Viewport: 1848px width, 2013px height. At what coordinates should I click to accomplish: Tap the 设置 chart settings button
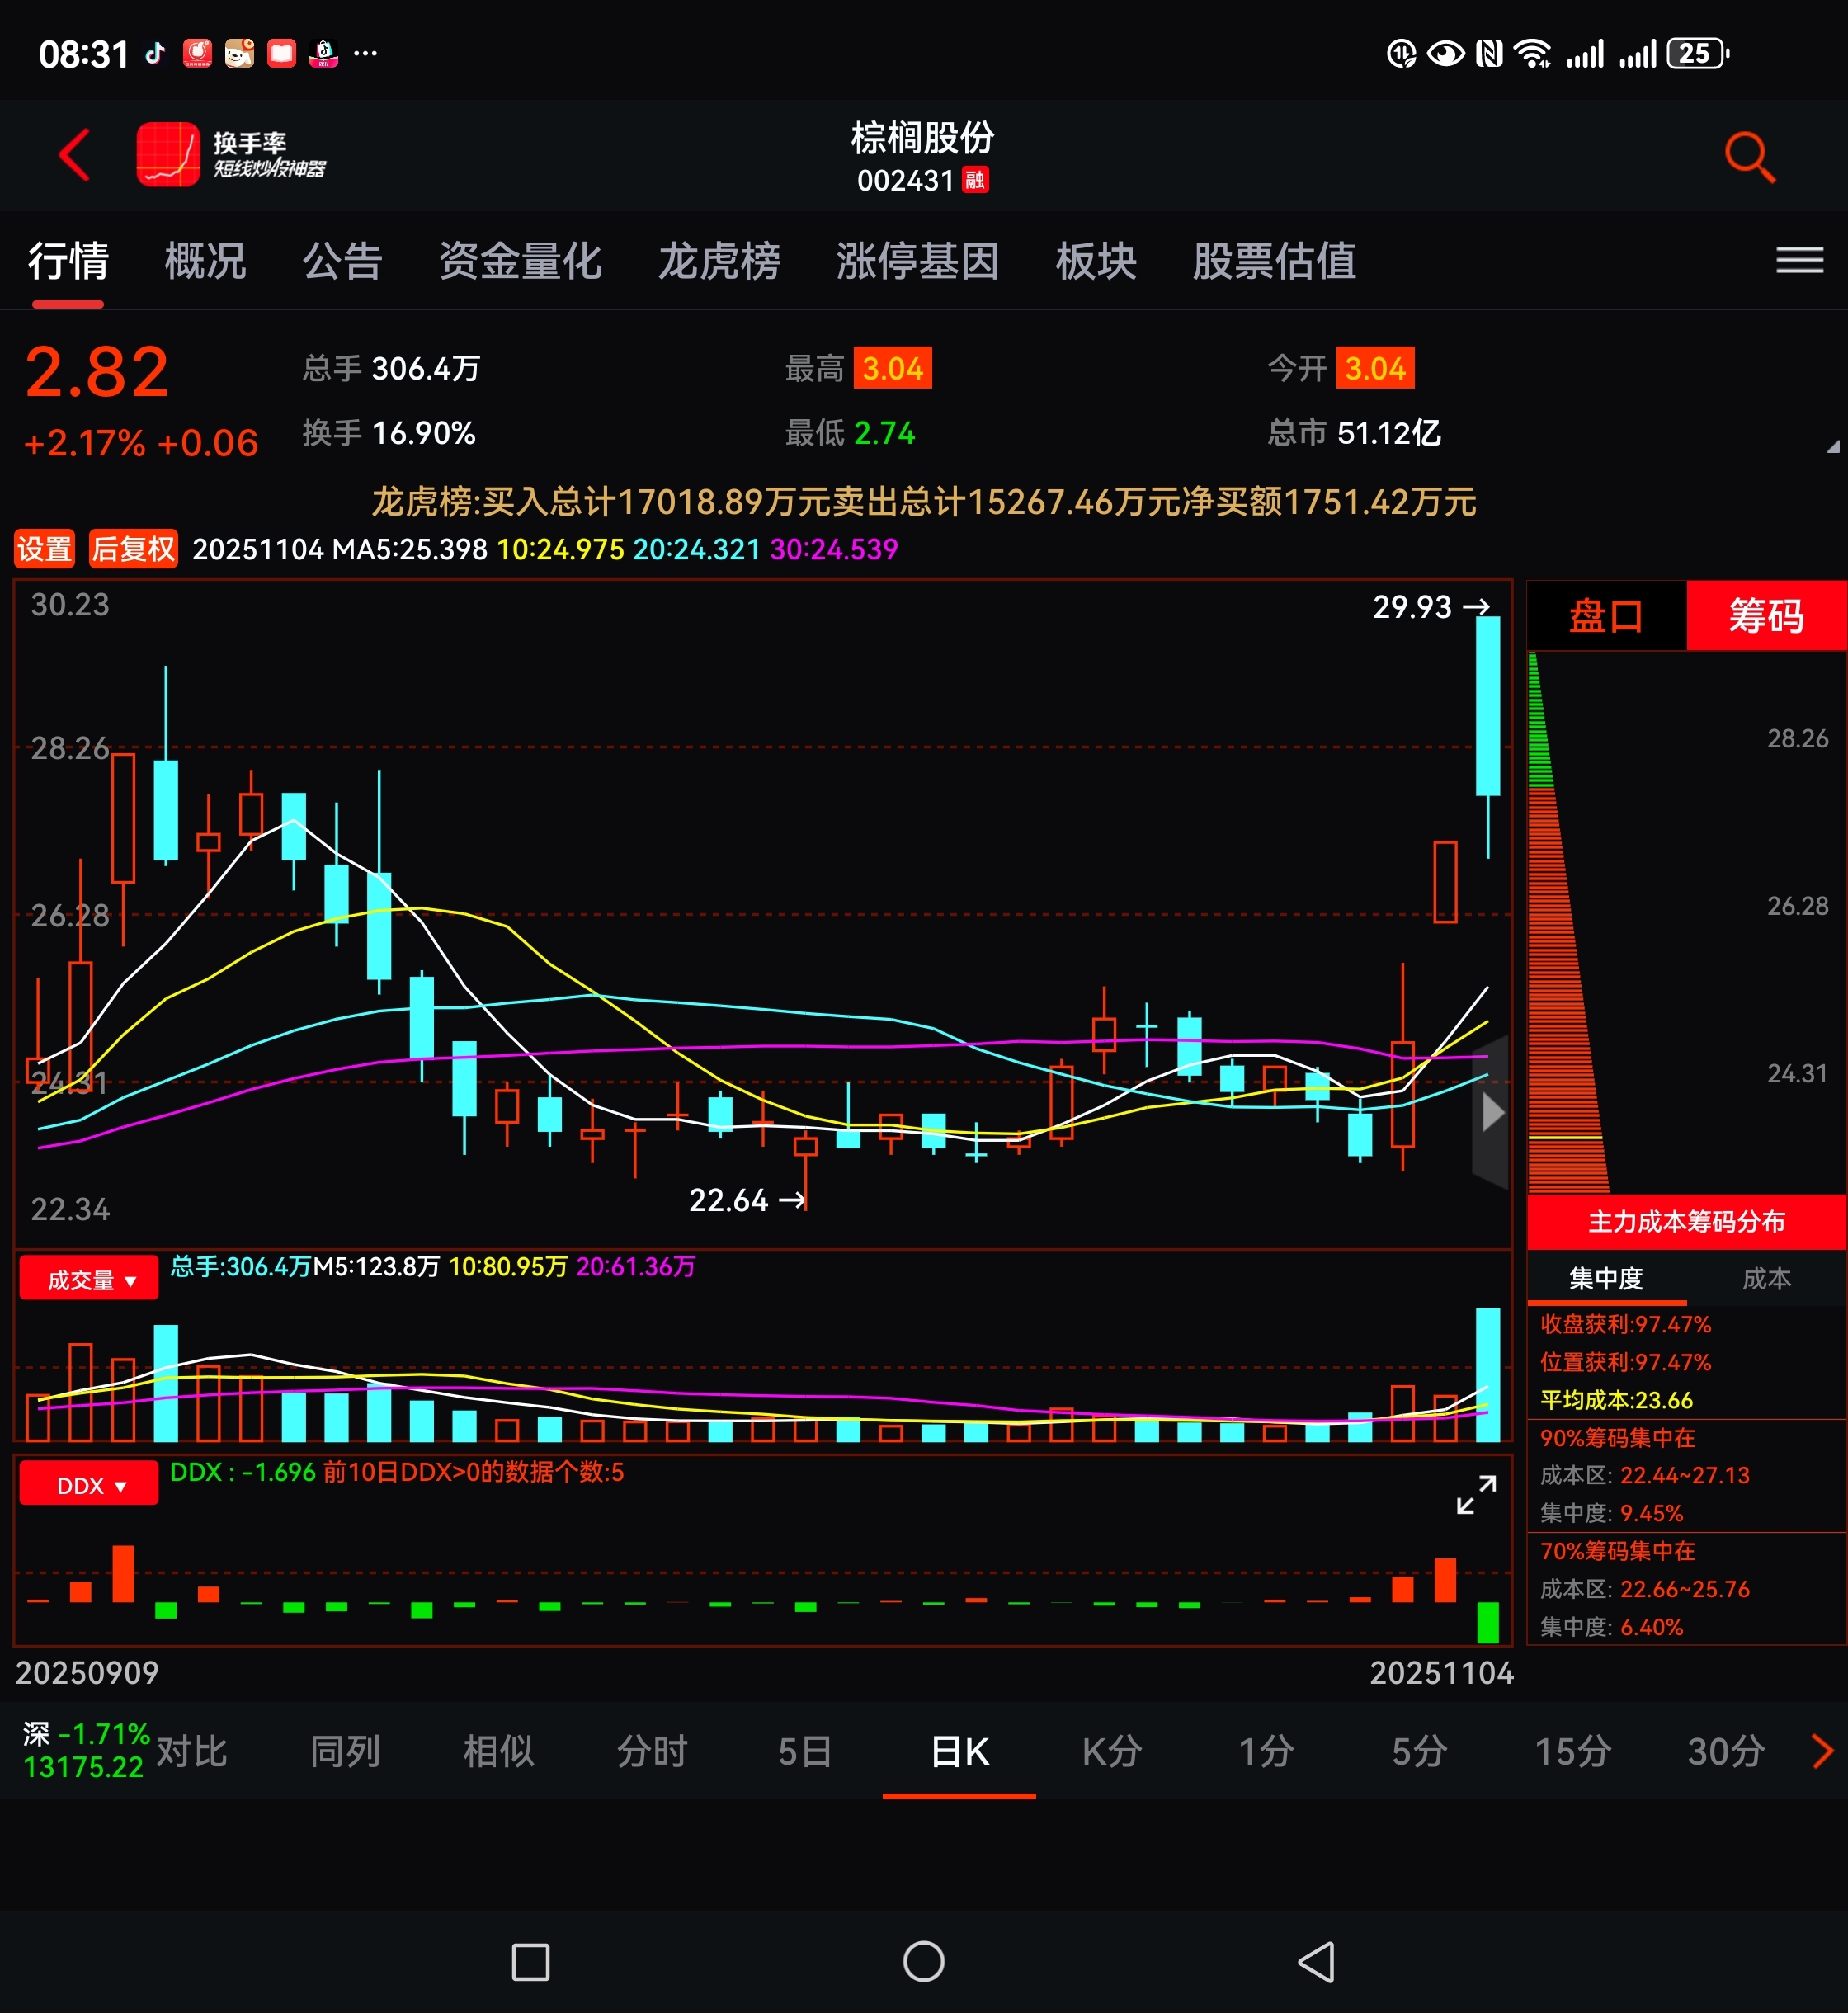44,549
